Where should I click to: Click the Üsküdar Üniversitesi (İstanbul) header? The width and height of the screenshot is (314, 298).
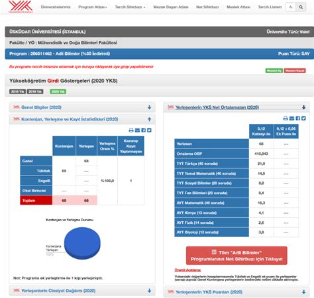pos(160,32)
